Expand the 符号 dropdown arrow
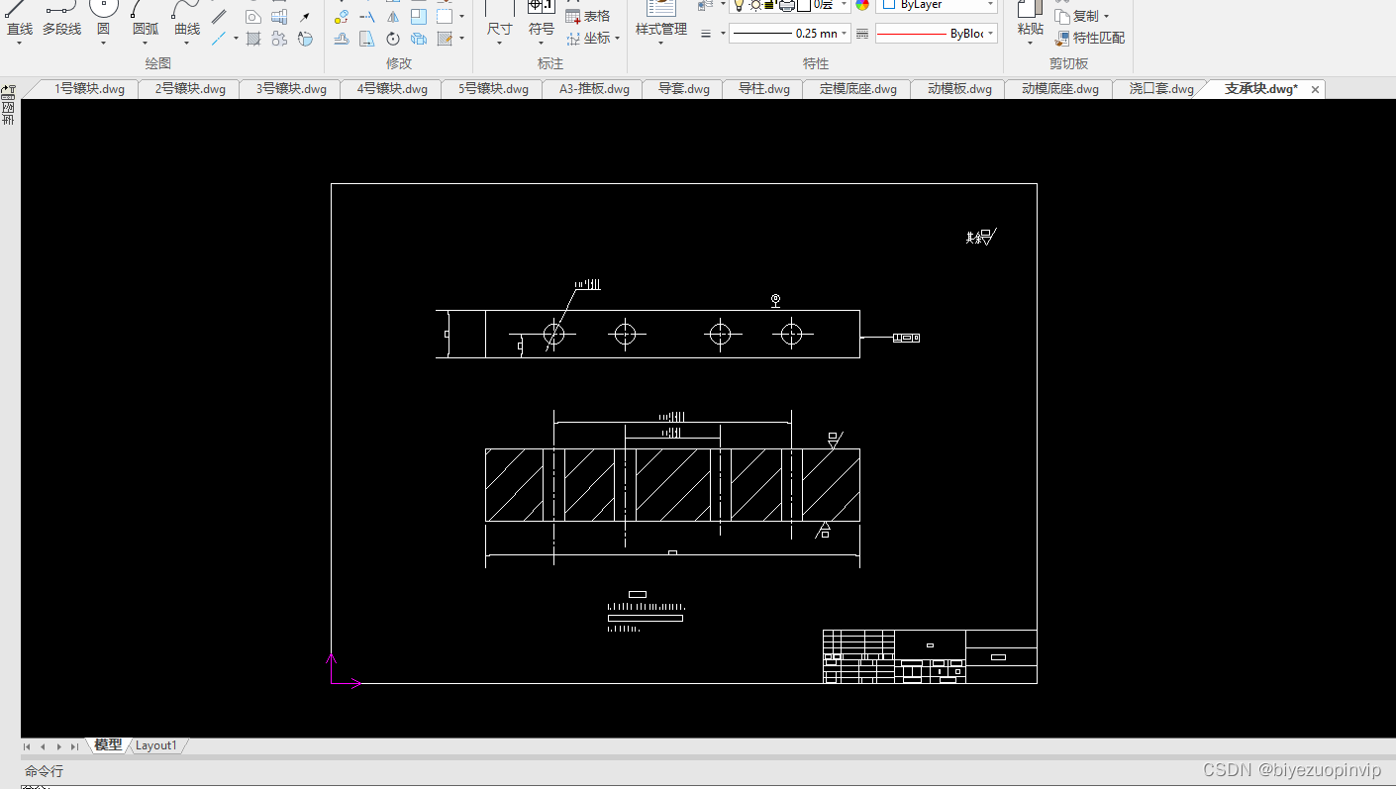The image size is (1396, 789). 542,43
